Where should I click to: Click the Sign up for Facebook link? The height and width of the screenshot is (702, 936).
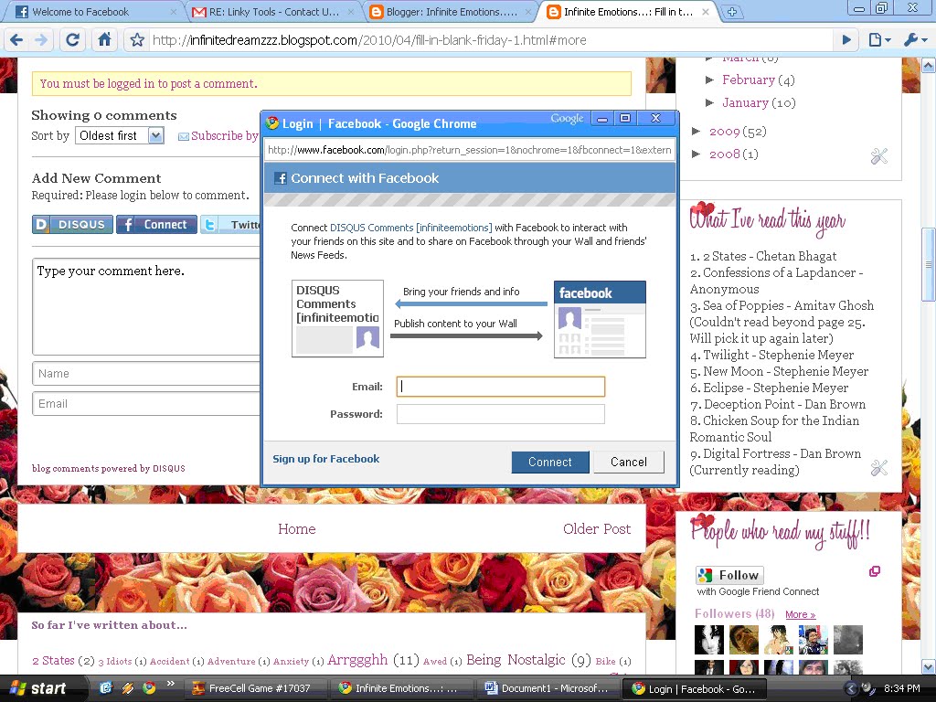point(325,459)
